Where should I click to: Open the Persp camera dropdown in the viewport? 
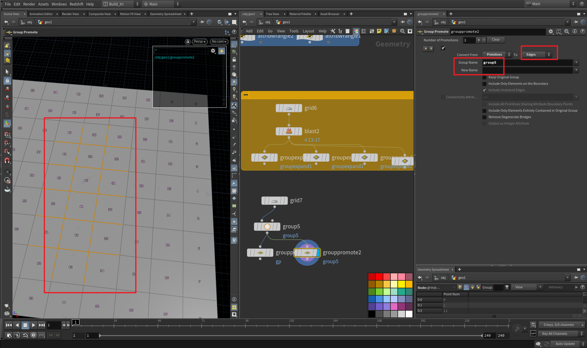[x=199, y=42]
